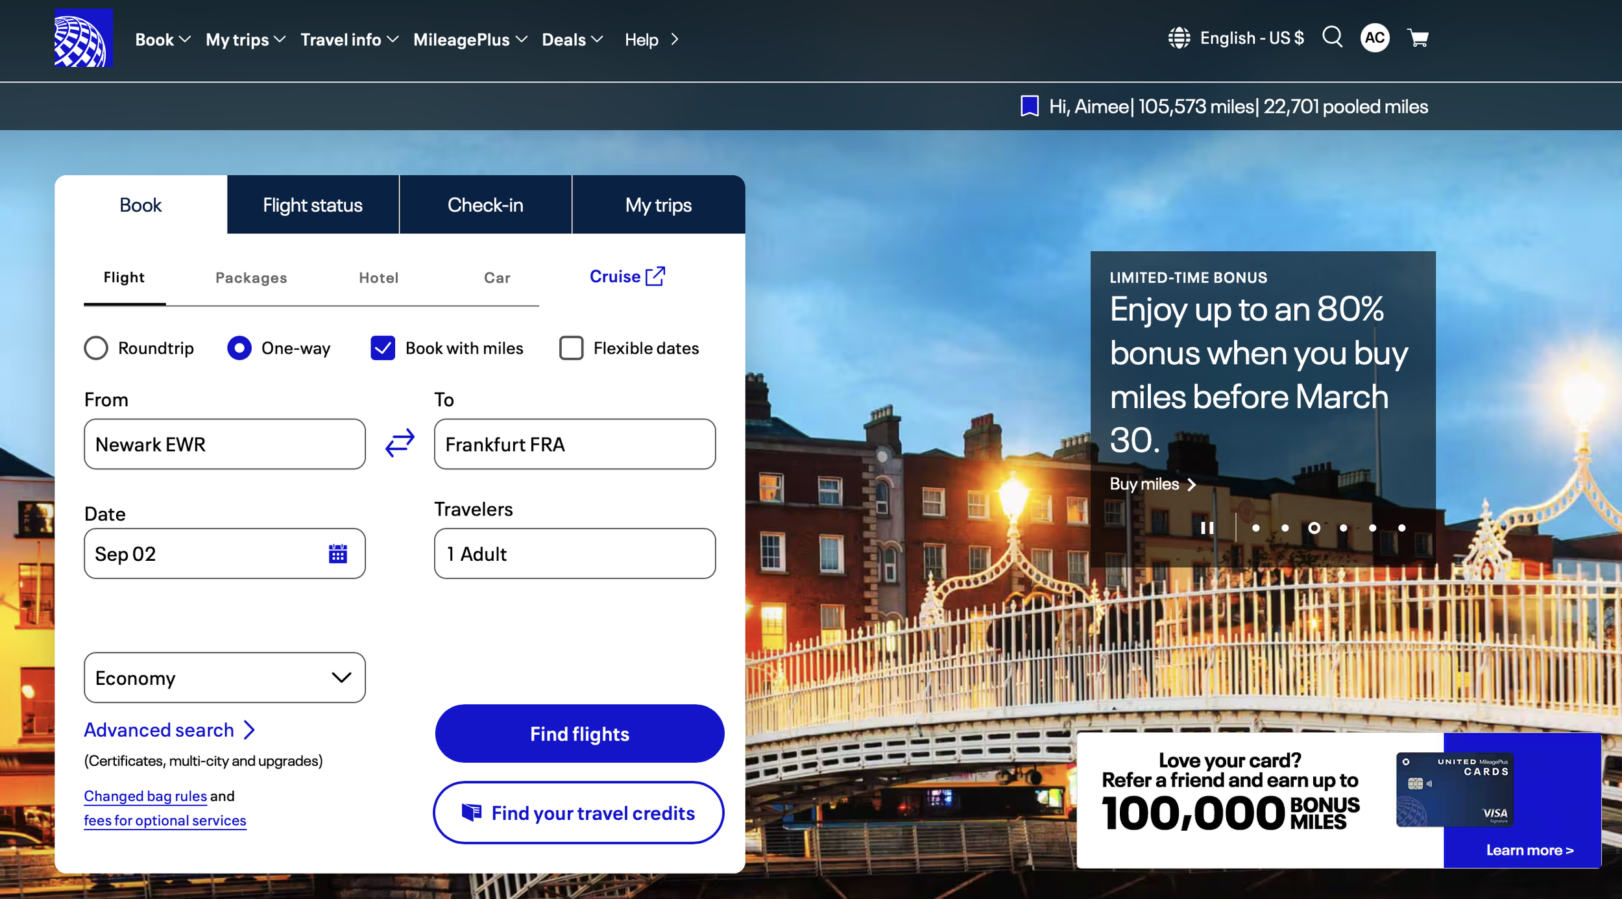1622x899 pixels.
Task: Select the Roundtrip radio button
Action: [x=96, y=348]
